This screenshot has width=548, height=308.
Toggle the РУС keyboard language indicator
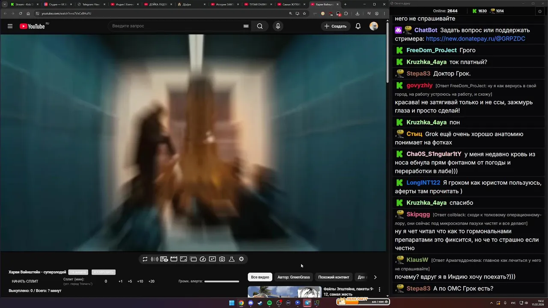click(513, 303)
